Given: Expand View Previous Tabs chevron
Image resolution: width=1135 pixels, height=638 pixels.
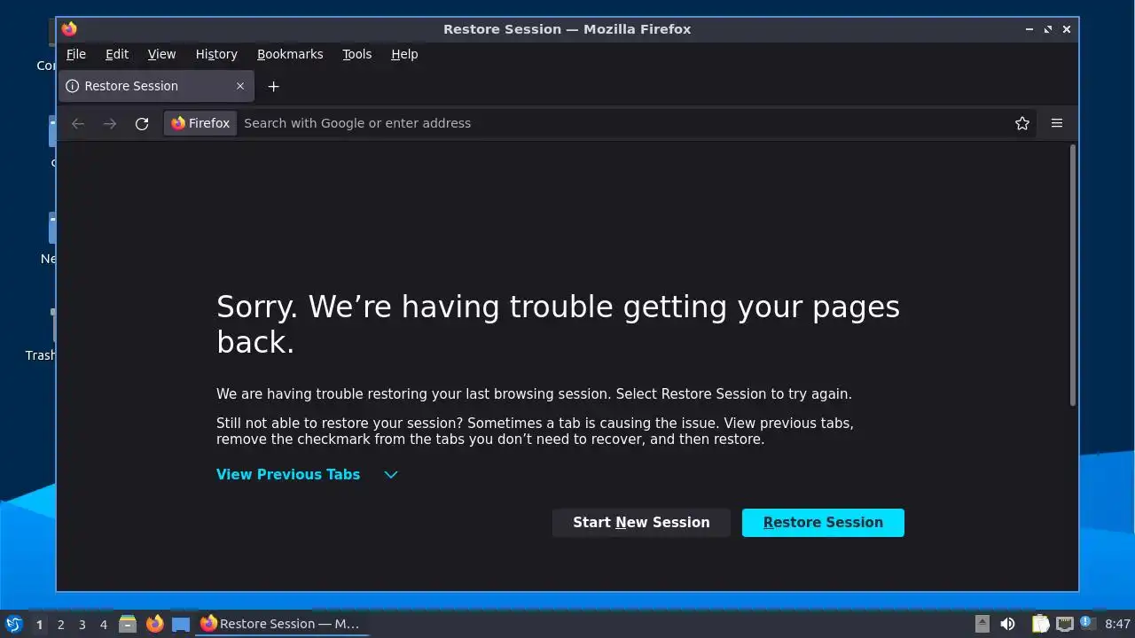Looking at the screenshot, I should (x=391, y=475).
